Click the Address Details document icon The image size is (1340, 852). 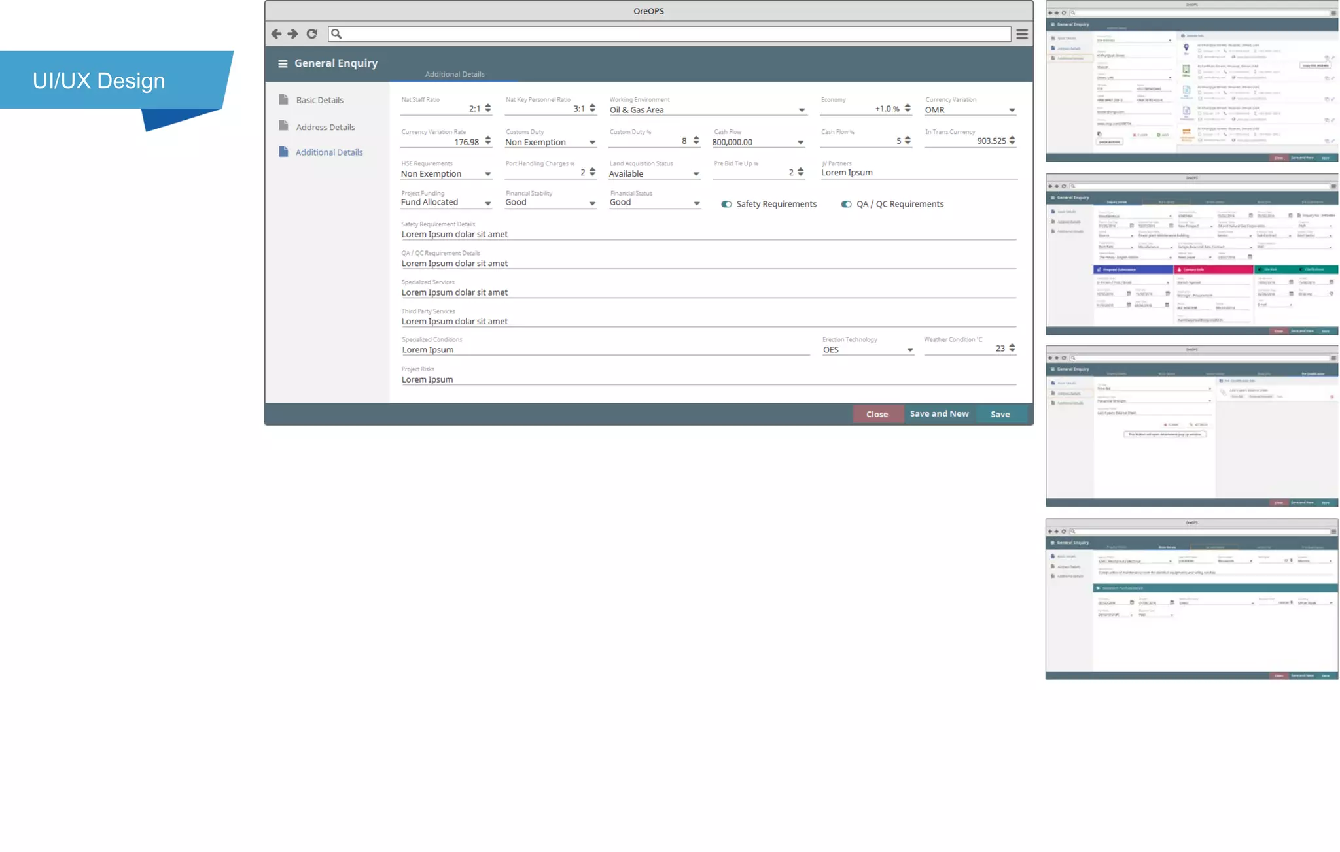283,126
